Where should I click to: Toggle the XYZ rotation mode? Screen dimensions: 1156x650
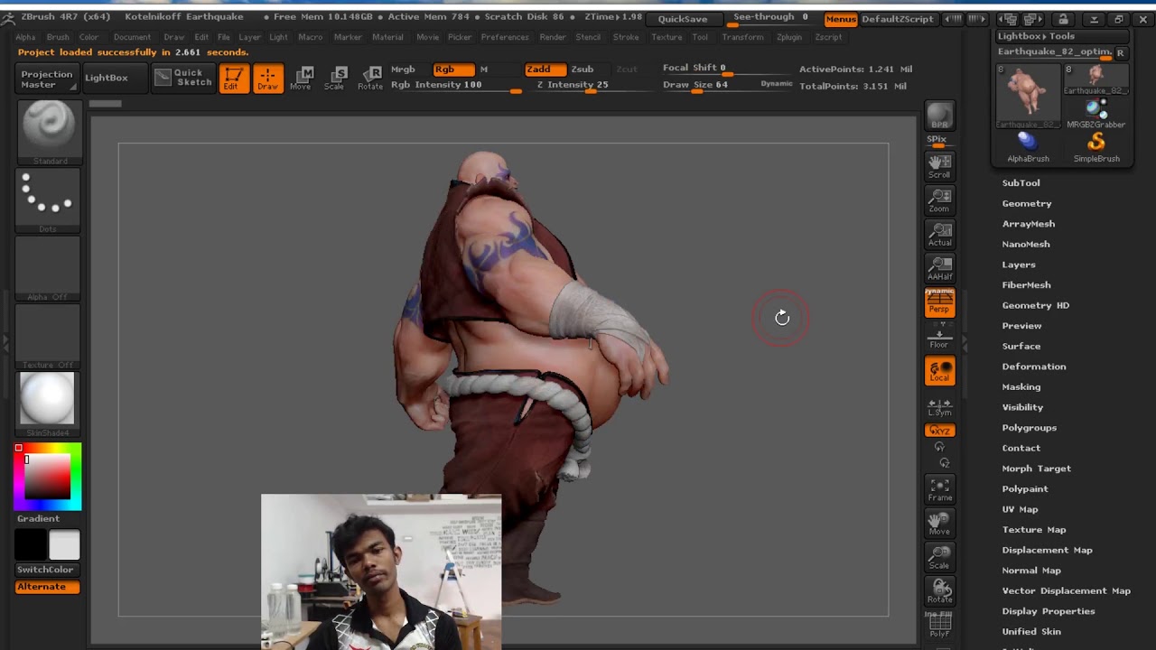(x=939, y=431)
